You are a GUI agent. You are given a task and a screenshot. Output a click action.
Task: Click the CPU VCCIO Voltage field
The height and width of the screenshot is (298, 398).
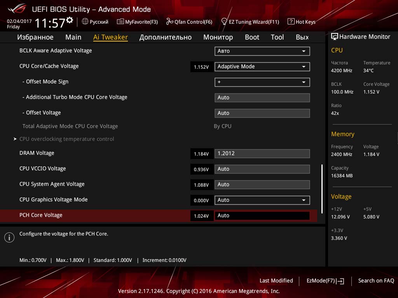[262, 169]
